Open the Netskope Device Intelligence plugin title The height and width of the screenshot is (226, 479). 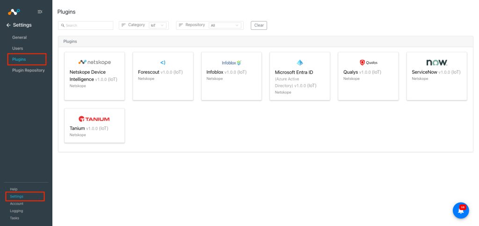[x=94, y=76]
